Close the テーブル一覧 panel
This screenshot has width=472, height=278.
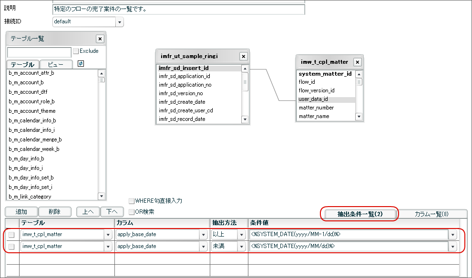tap(100, 39)
